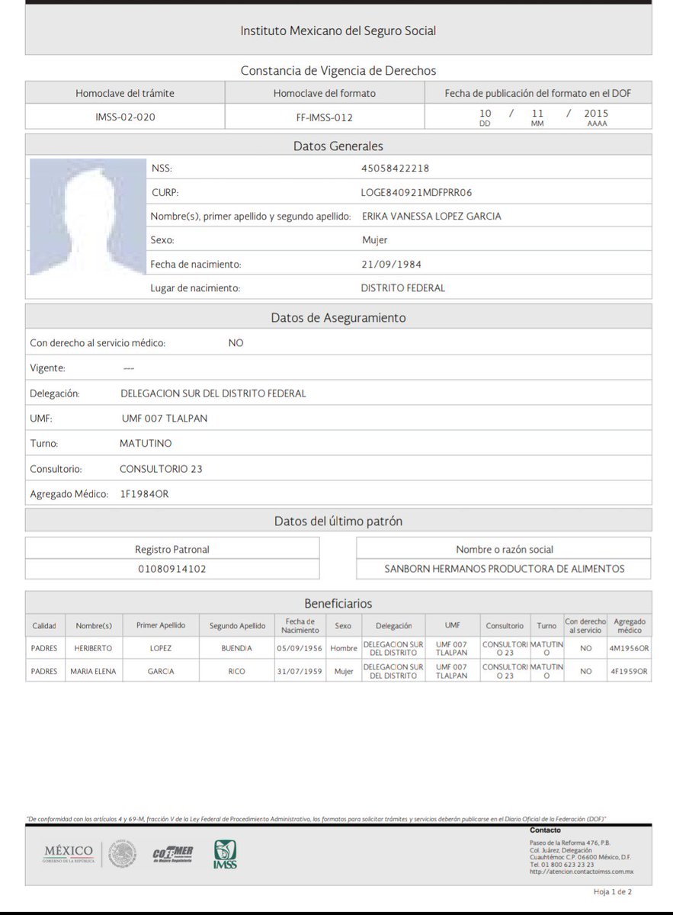The image size is (673, 915).
Task: Click the Hombre cell in HERIBERTO row
Action: (343, 648)
